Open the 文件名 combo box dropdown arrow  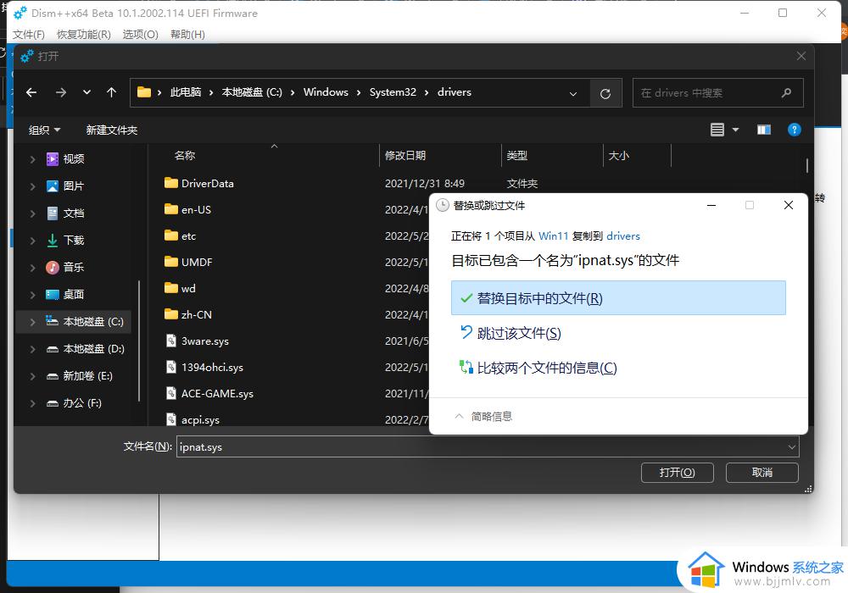(792, 447)
